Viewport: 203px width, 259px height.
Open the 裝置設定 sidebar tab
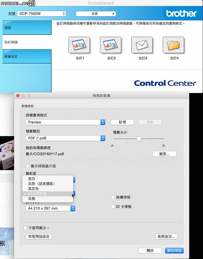pyautogui.click(x=27, y=56)
